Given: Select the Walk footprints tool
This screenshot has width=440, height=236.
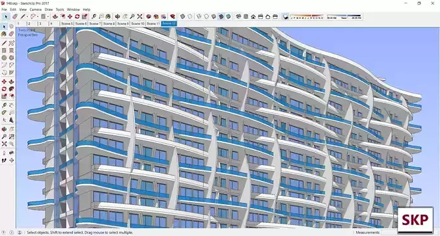Looking at the screenshot, I should 4,161.
